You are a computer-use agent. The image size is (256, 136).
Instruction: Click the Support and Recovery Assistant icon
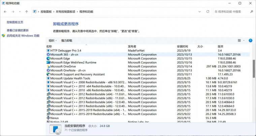coord(48,74)
